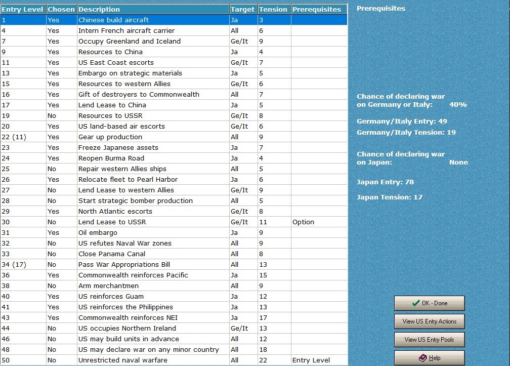The height and width of the screenshot is (366, 510).
Task: Select US reinforces the Philippines
Action: point(174,307)
